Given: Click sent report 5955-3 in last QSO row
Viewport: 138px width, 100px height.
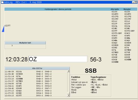Looking at the screenshot, I should tap(40, 95).
